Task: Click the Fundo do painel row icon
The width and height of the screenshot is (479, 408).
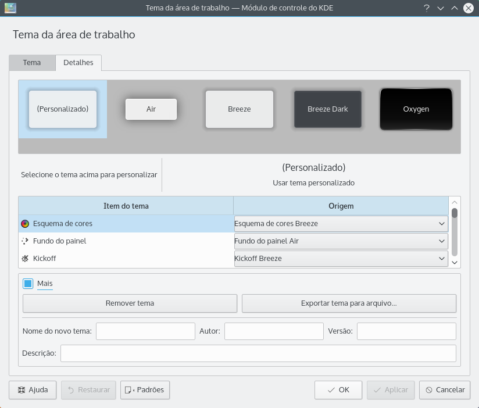Action: click(25, 241)
